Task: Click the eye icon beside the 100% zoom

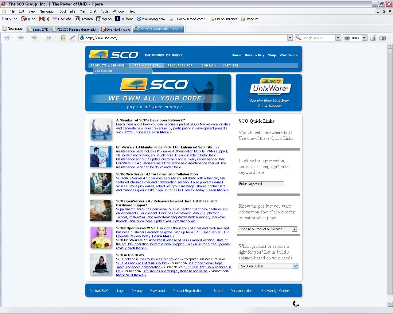Action: pyautogui.click(x=347, y=38)
